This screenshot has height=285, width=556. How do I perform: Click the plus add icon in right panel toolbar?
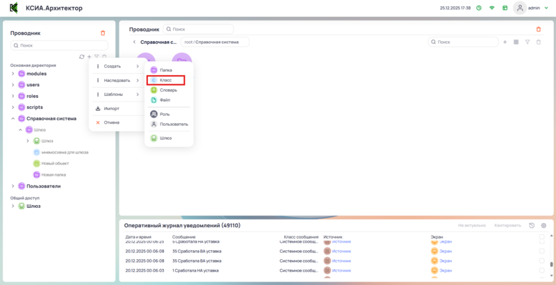(x=505, y=42)
